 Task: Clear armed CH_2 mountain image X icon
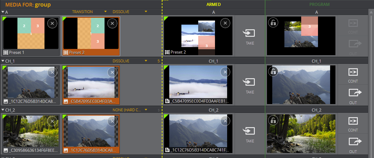coord(225,121)
